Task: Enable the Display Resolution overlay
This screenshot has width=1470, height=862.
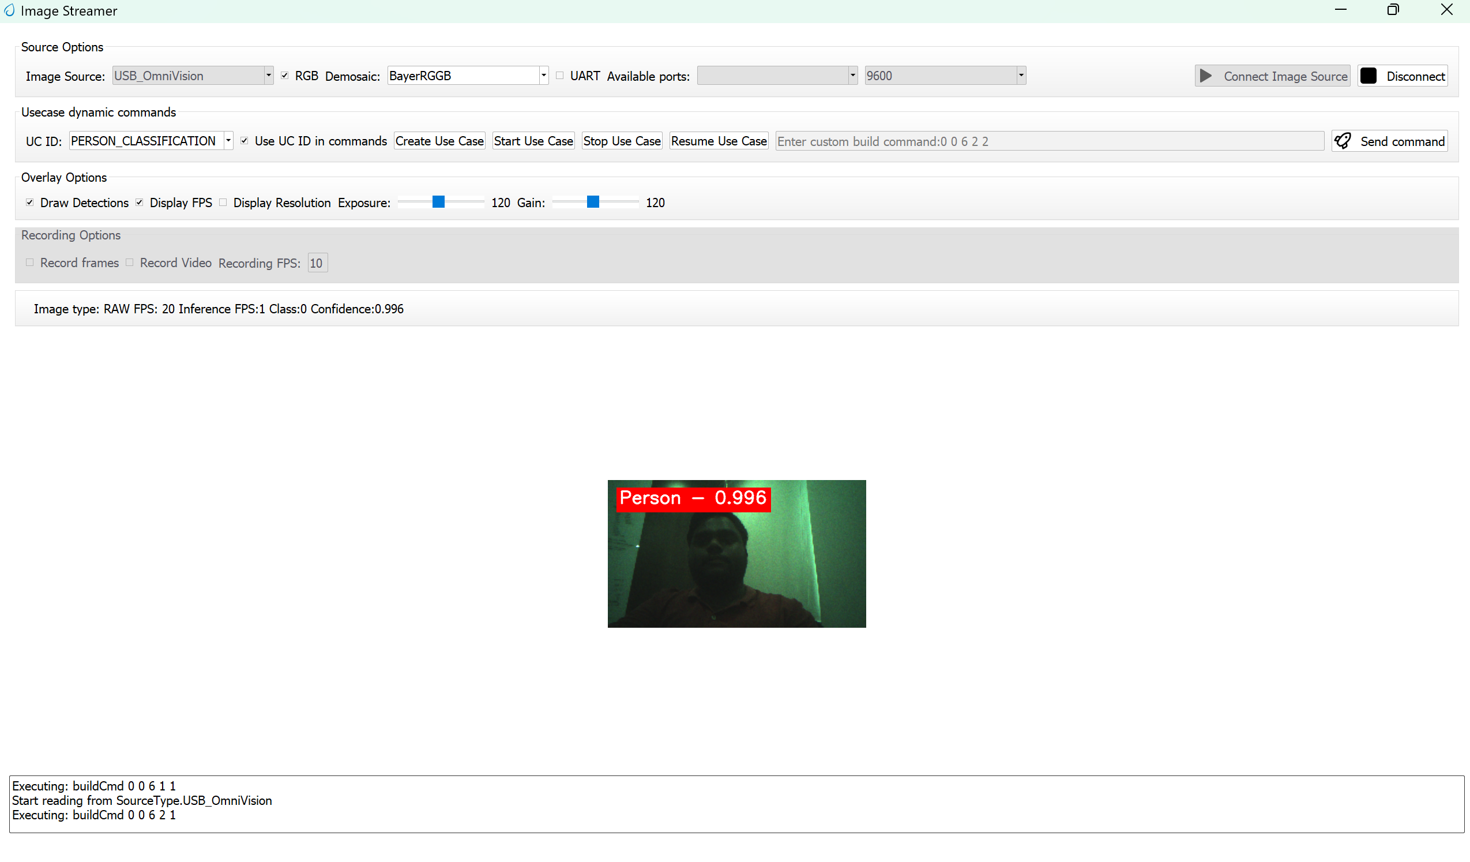Action: pyautogui.click(x=223, y=202)
